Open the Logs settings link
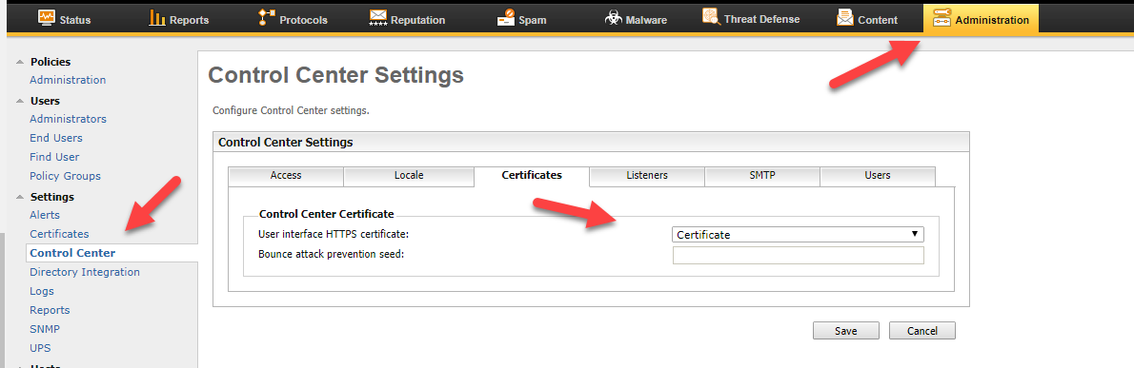Image resolution: width=1134 pixels, height=368 pixels. pos(42,291)
